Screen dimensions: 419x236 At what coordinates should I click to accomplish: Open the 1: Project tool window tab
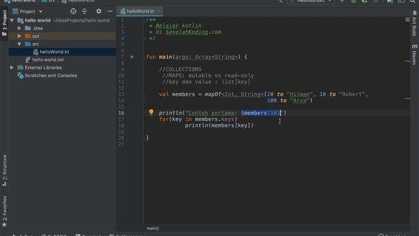[5, 23]
